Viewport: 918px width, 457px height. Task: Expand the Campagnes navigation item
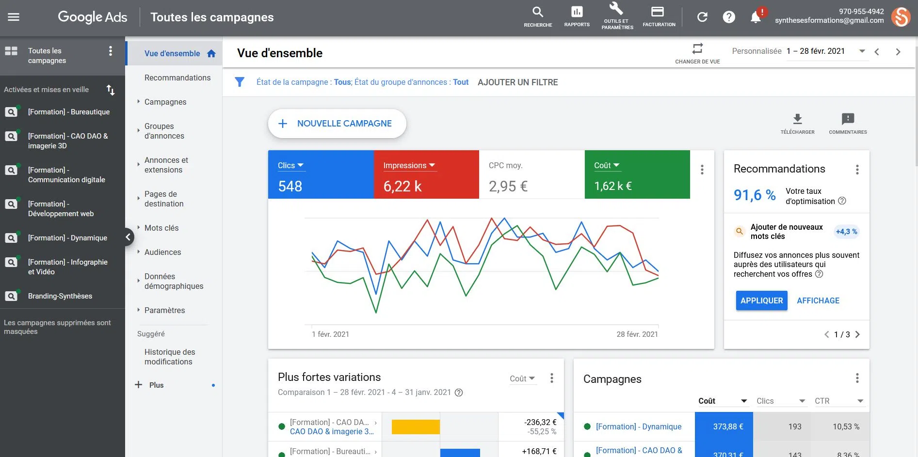pyautogui.click(x=165, y=102)
